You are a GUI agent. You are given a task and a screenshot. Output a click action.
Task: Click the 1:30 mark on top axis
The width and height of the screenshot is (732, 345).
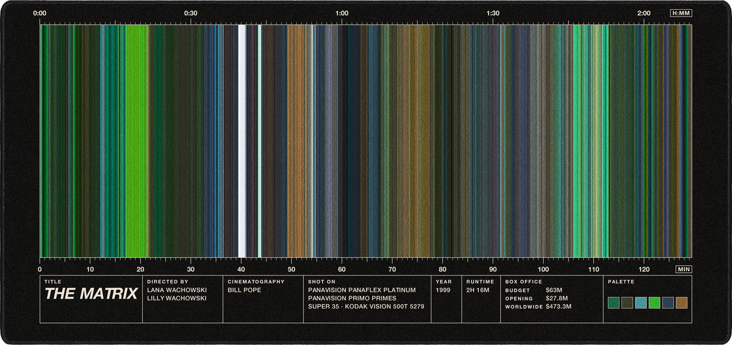pyautogui.click(x=493, y=13)
